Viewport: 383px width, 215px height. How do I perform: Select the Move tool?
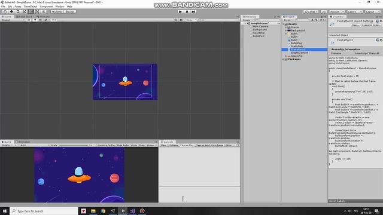pyautogui.click(x=11, y=11)
